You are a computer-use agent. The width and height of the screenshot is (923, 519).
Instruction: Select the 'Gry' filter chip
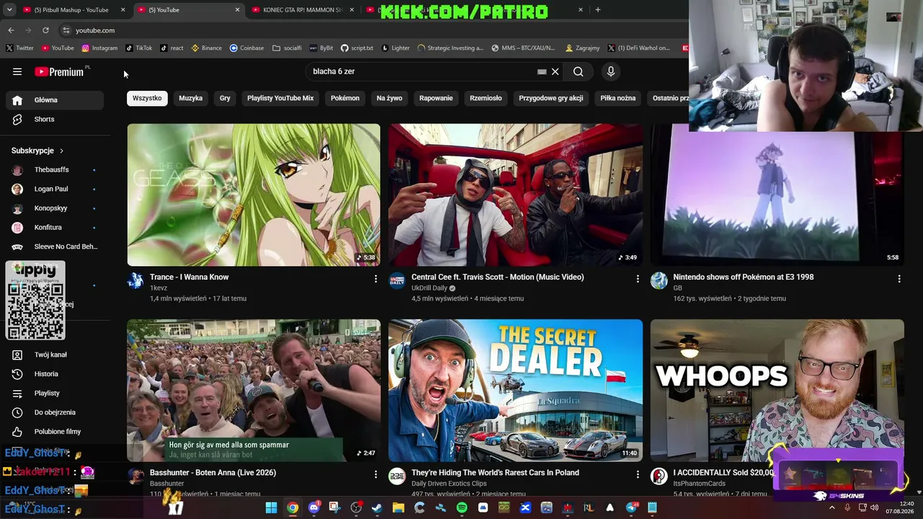[225, 98]
